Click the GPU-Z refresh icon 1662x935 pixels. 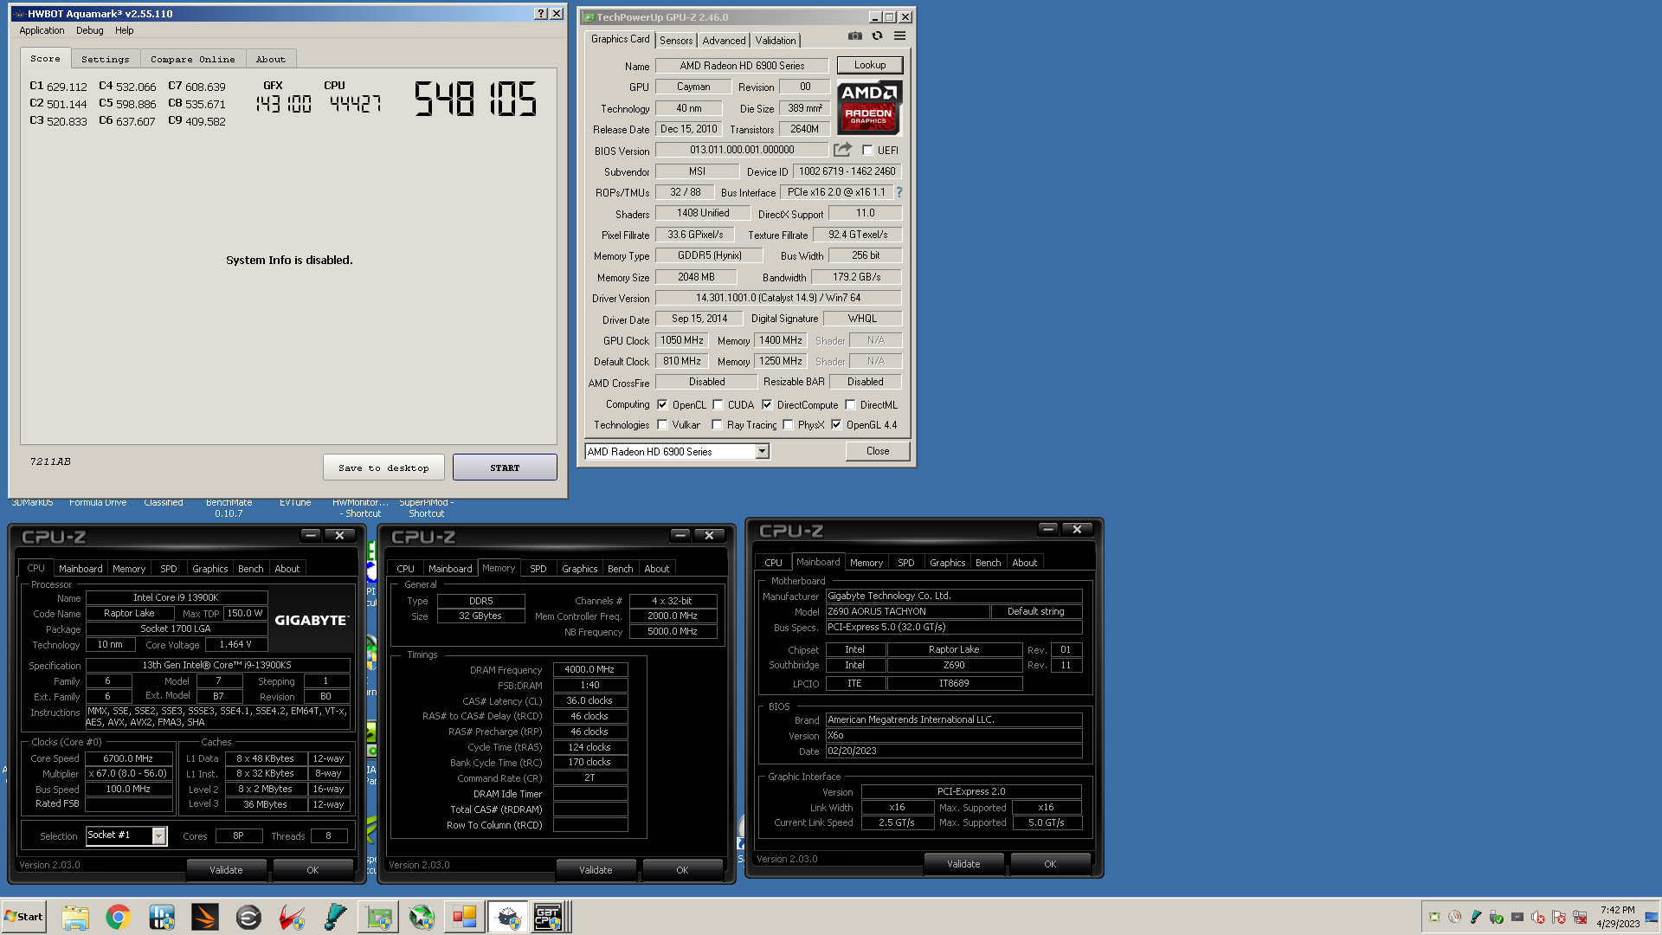(x=877, y=36)
